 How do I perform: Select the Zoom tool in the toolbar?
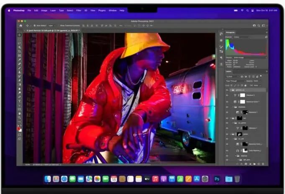[x=19, y=117]
